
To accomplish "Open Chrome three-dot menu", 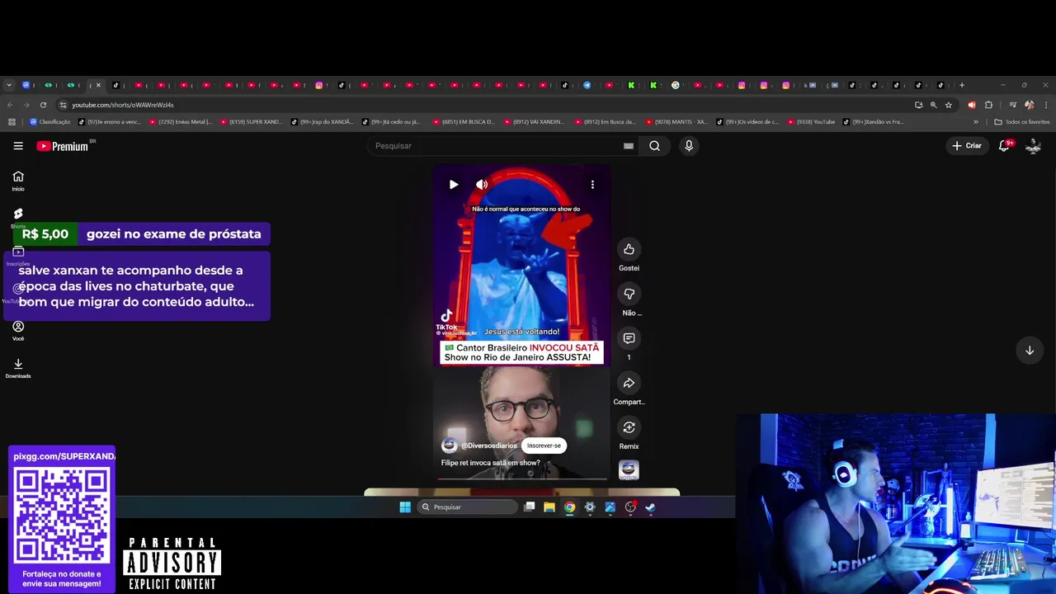I will coord(1046,105).
